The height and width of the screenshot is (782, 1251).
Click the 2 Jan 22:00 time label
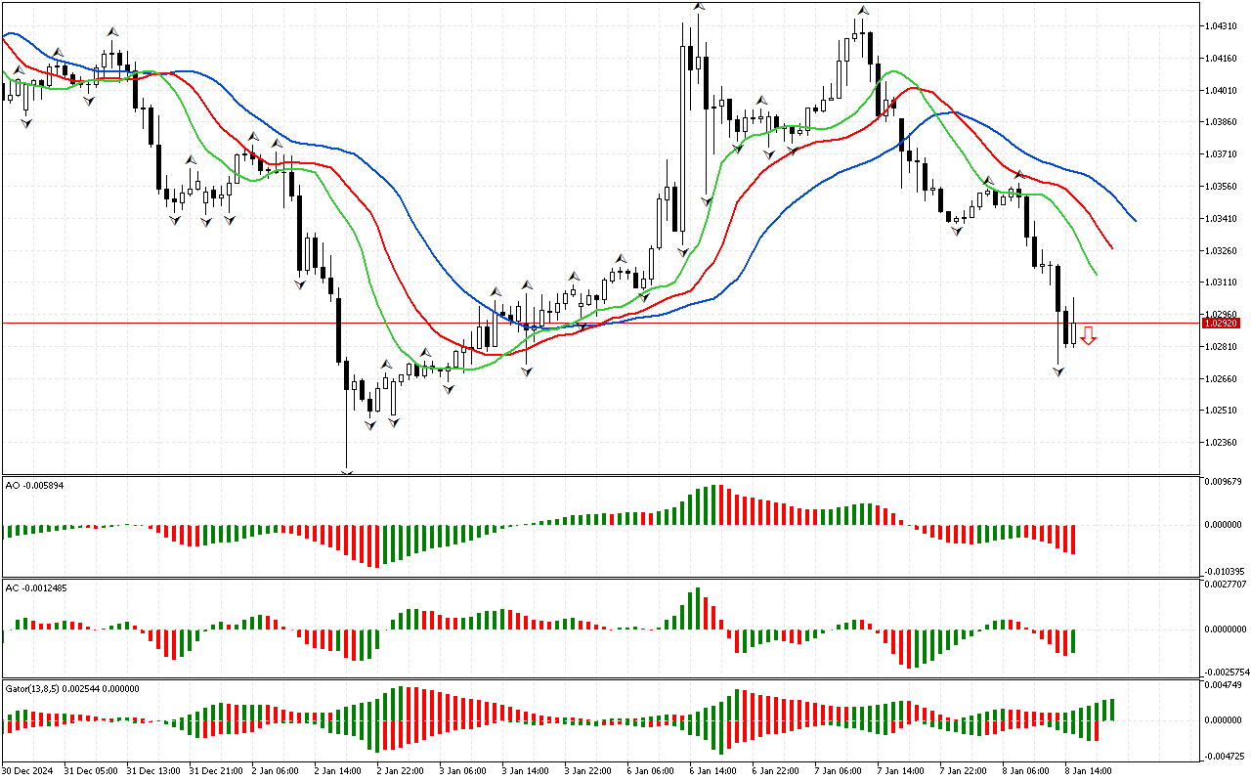tap(401, 770)
